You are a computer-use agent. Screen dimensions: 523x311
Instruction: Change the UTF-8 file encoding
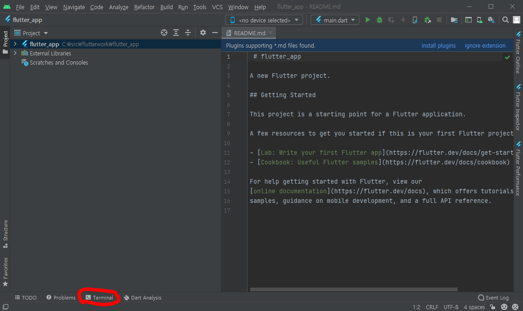click(451, 307)
